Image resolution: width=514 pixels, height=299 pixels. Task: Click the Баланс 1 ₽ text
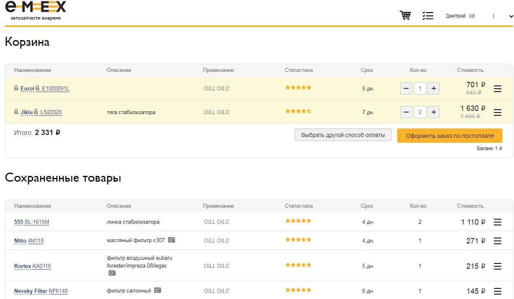(489, 148)
